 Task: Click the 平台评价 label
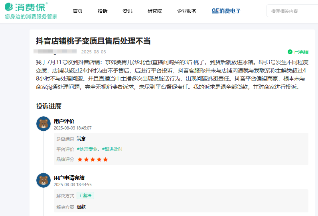(65, 149)
